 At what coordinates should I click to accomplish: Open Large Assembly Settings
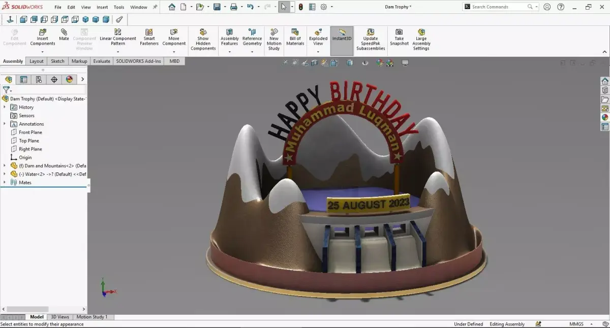421,40
